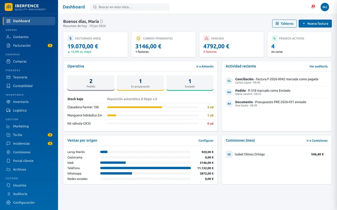337x210 pixels.
Task: Select the Enviado status tile
Action: [190, 83]
